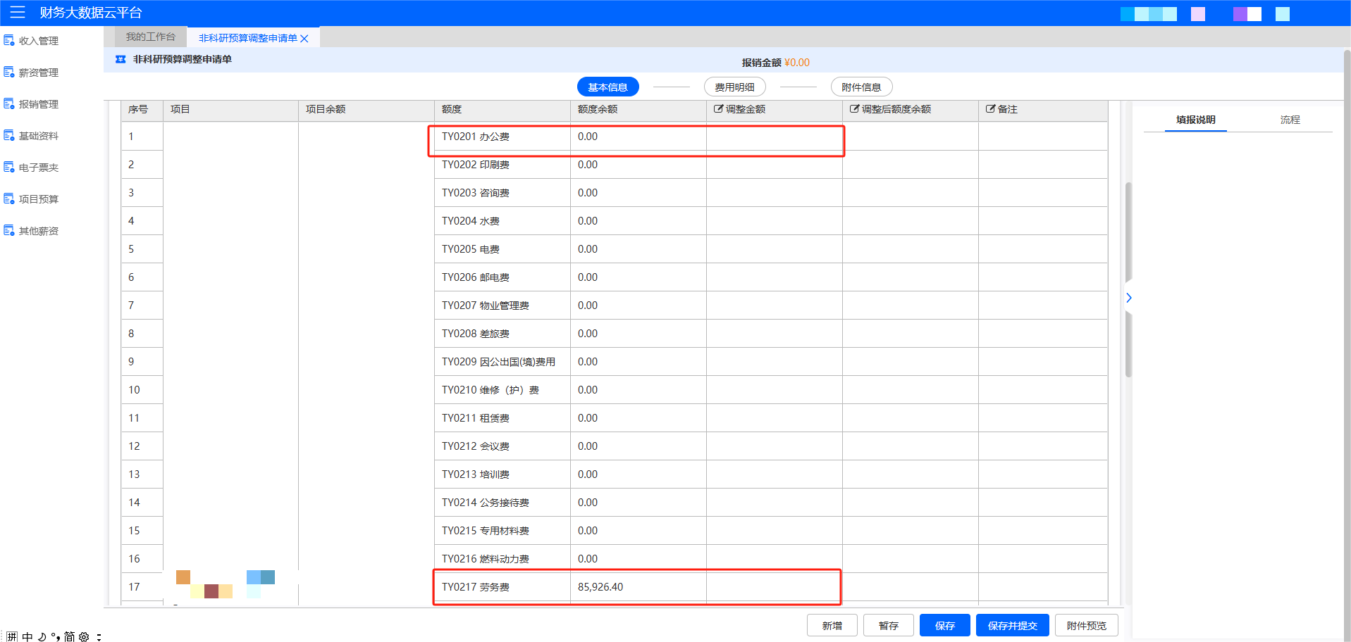Click the IME grid icon in taskbar

click(x=12, y=636)
